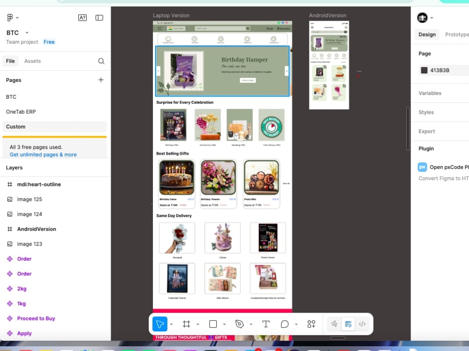Image resolution: width=469 pixels, height=351 pixels.
Task: Switch to Dev Mode code icon
Action: tap(362, 324)
